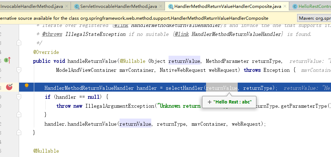This screenshot has width=331, height=157.
Task: Click the selectHandler method call
Action: pyautogui.click(x=185, y=88)
